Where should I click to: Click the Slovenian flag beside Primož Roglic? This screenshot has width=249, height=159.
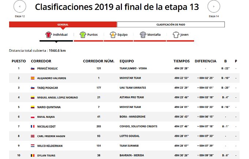click(33, 68)
